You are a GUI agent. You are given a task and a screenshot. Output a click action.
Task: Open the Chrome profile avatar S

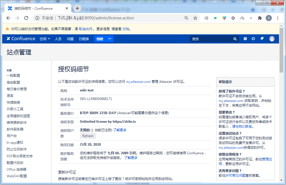269,18
